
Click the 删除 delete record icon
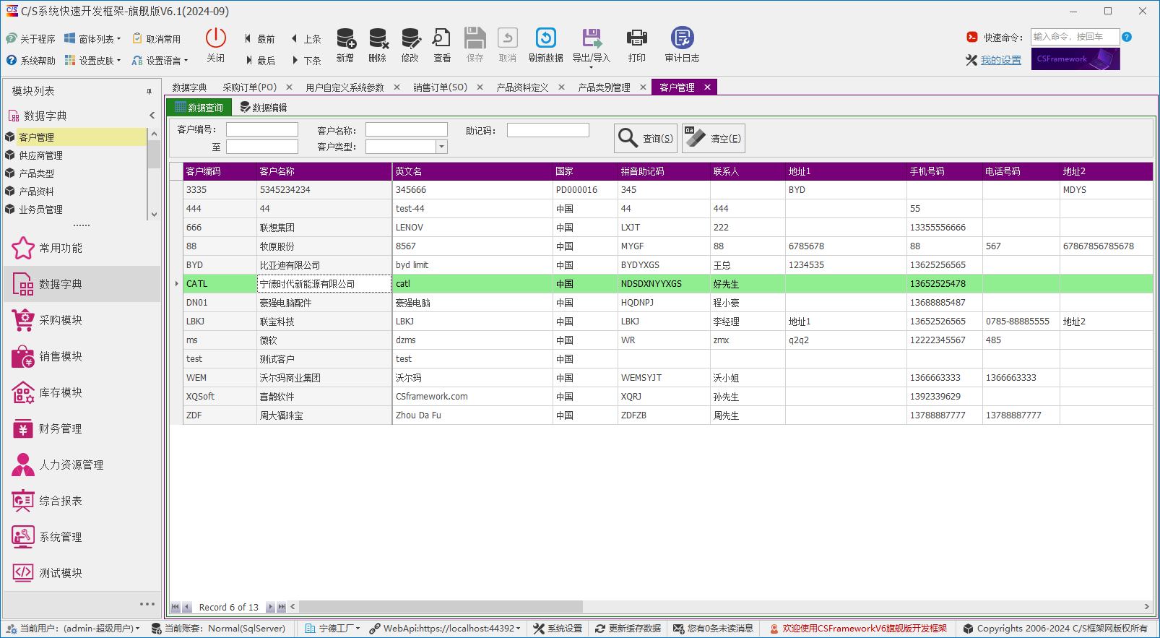(378, 38)
